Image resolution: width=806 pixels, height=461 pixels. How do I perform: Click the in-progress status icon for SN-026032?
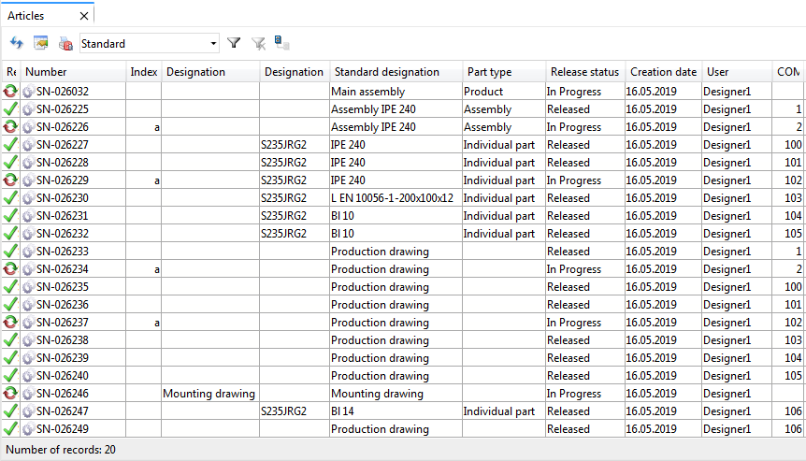10,92
